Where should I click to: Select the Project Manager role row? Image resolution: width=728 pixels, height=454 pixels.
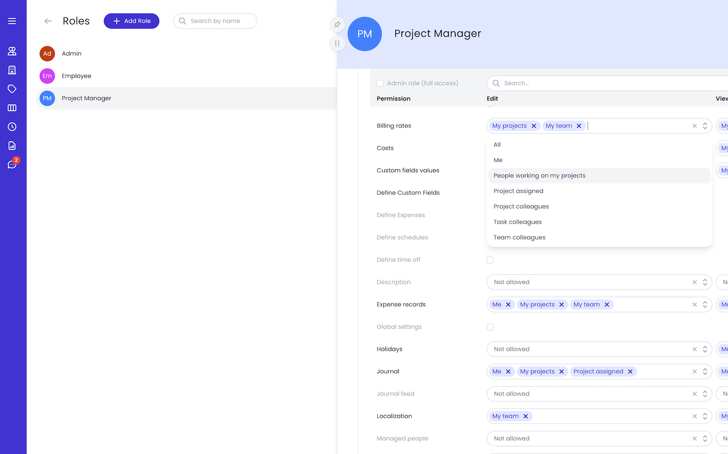coord(187,98)
